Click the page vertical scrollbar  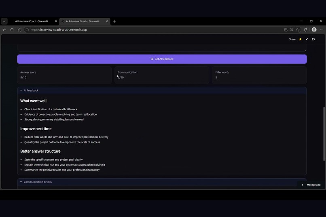(324, 134)
